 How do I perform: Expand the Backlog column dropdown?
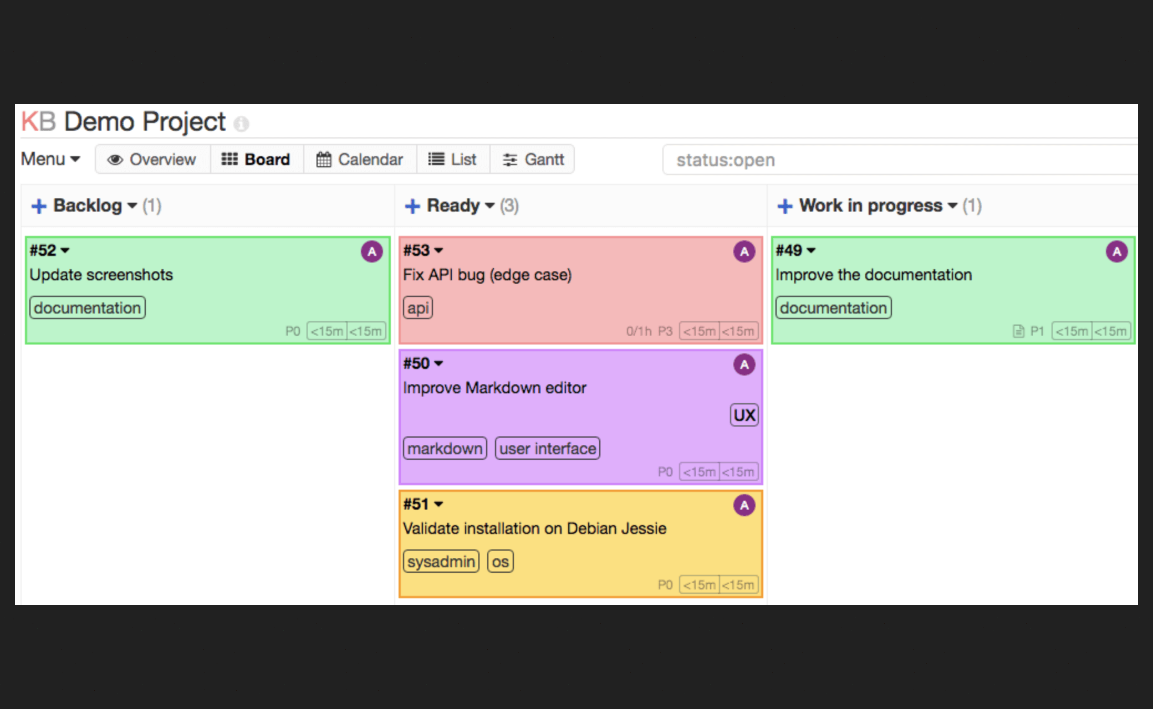pos(132,206)
